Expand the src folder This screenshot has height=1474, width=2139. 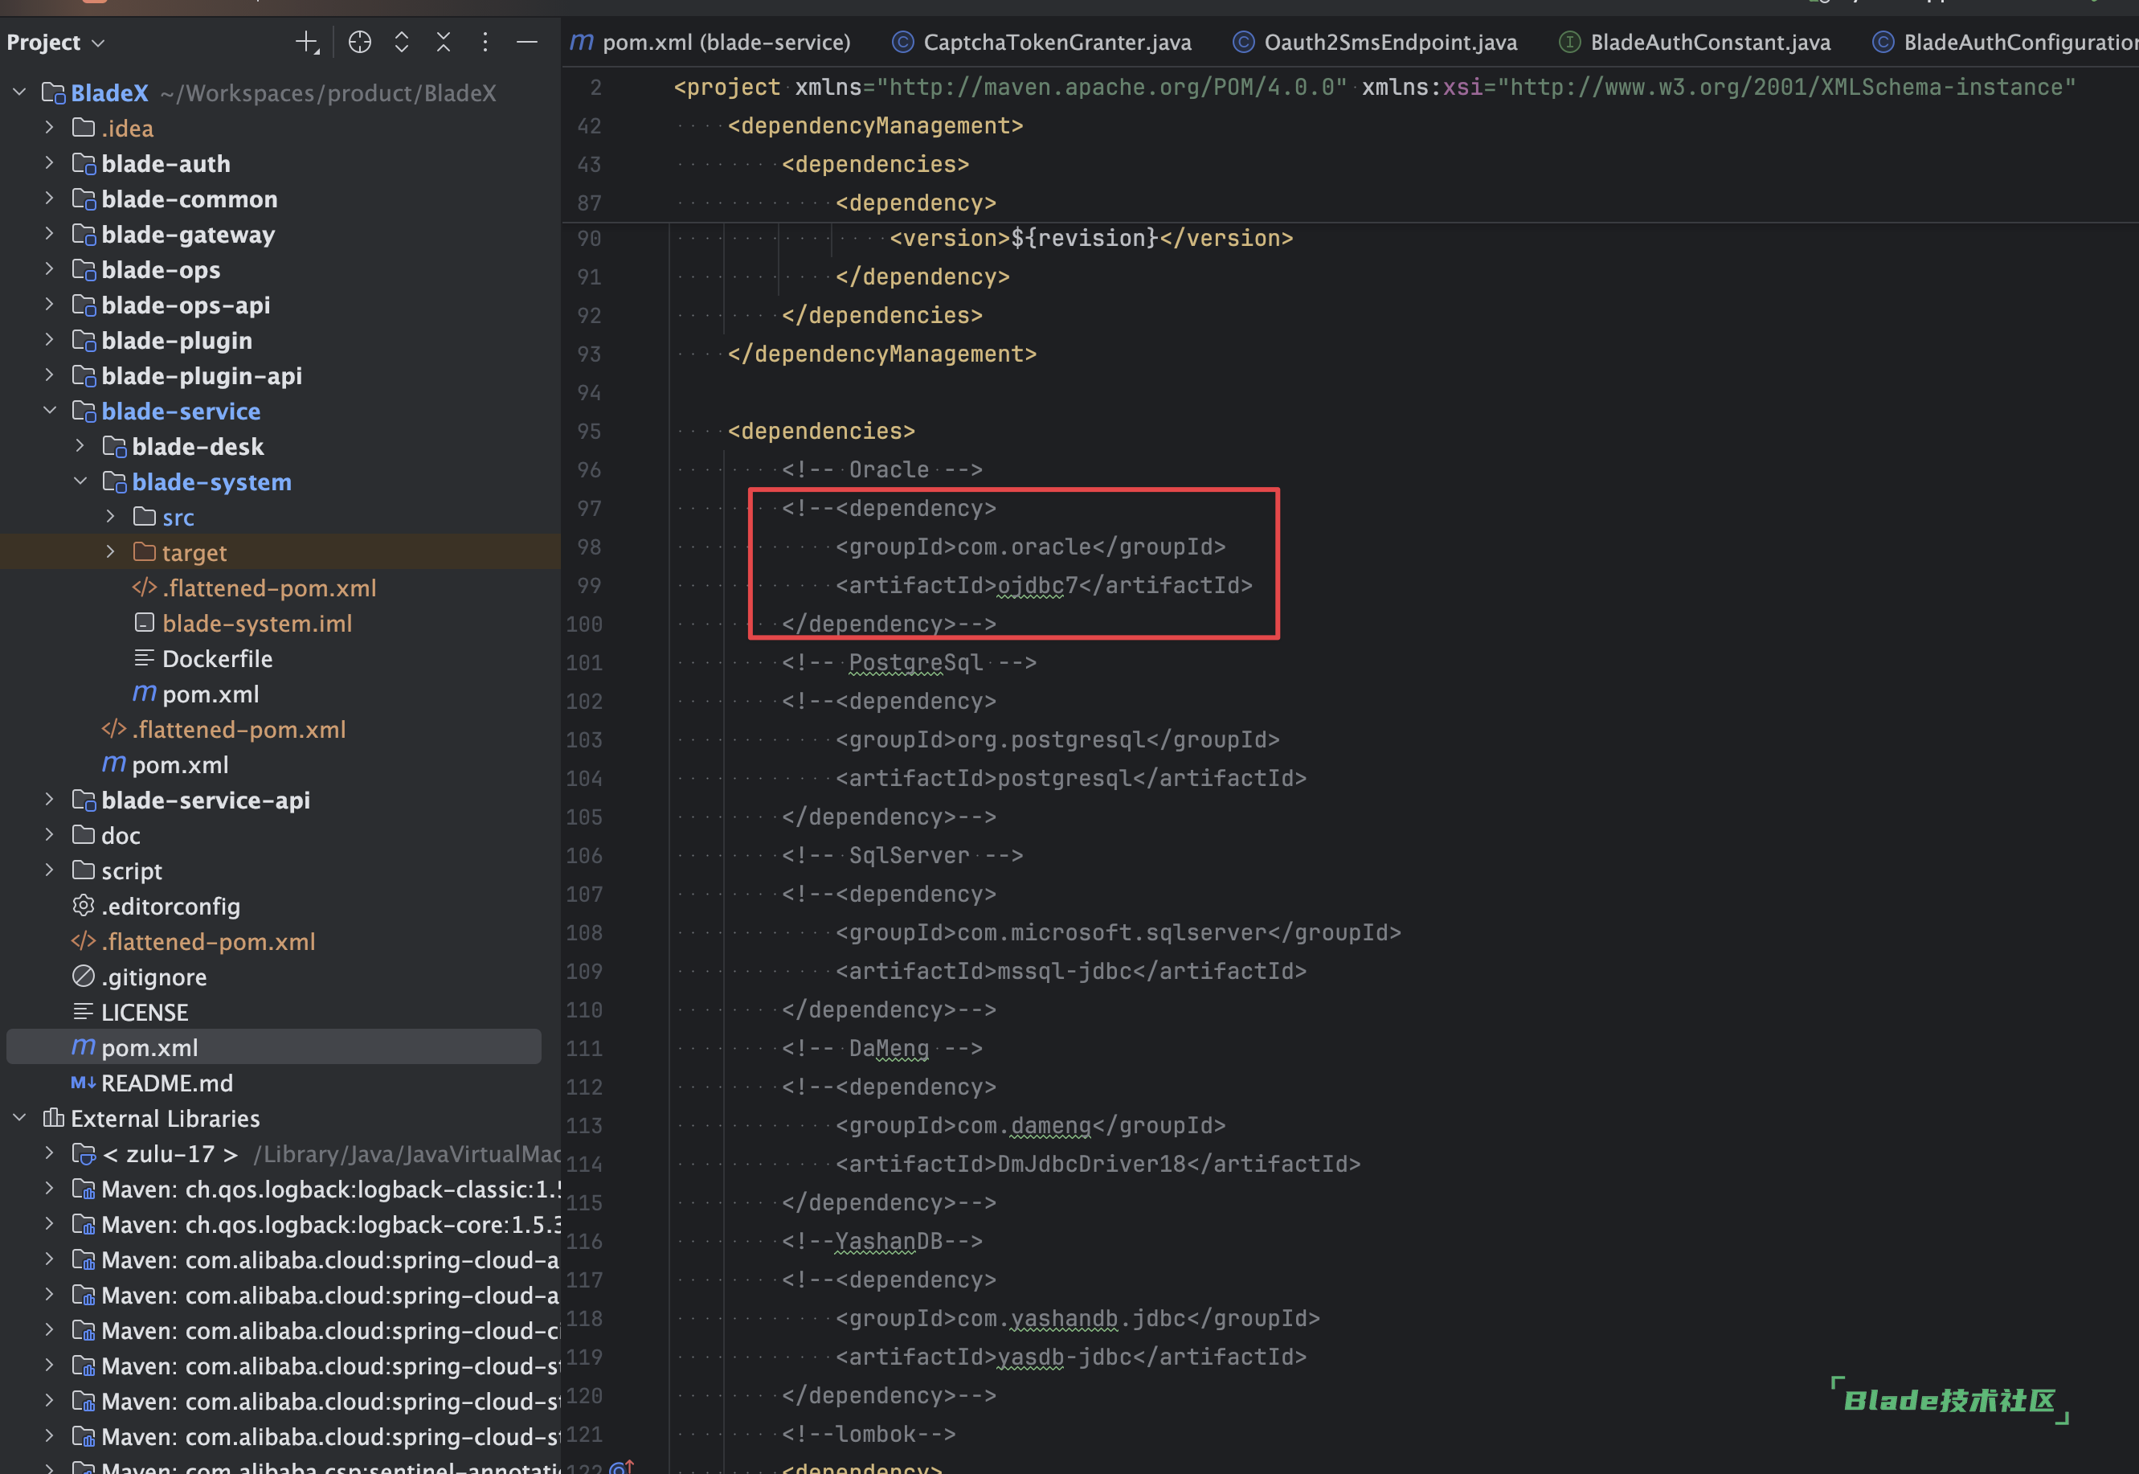tap(111, 518)
